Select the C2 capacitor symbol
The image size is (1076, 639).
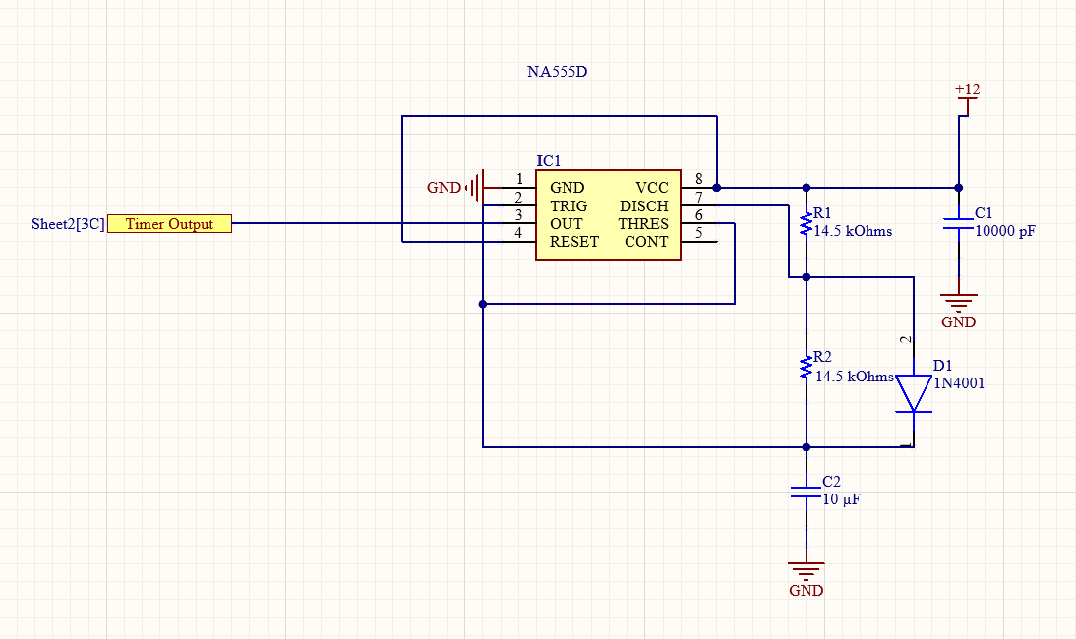coord(807,492)
